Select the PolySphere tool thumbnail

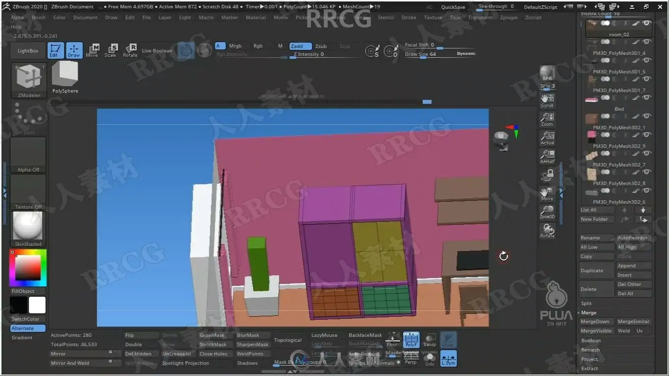65,78
